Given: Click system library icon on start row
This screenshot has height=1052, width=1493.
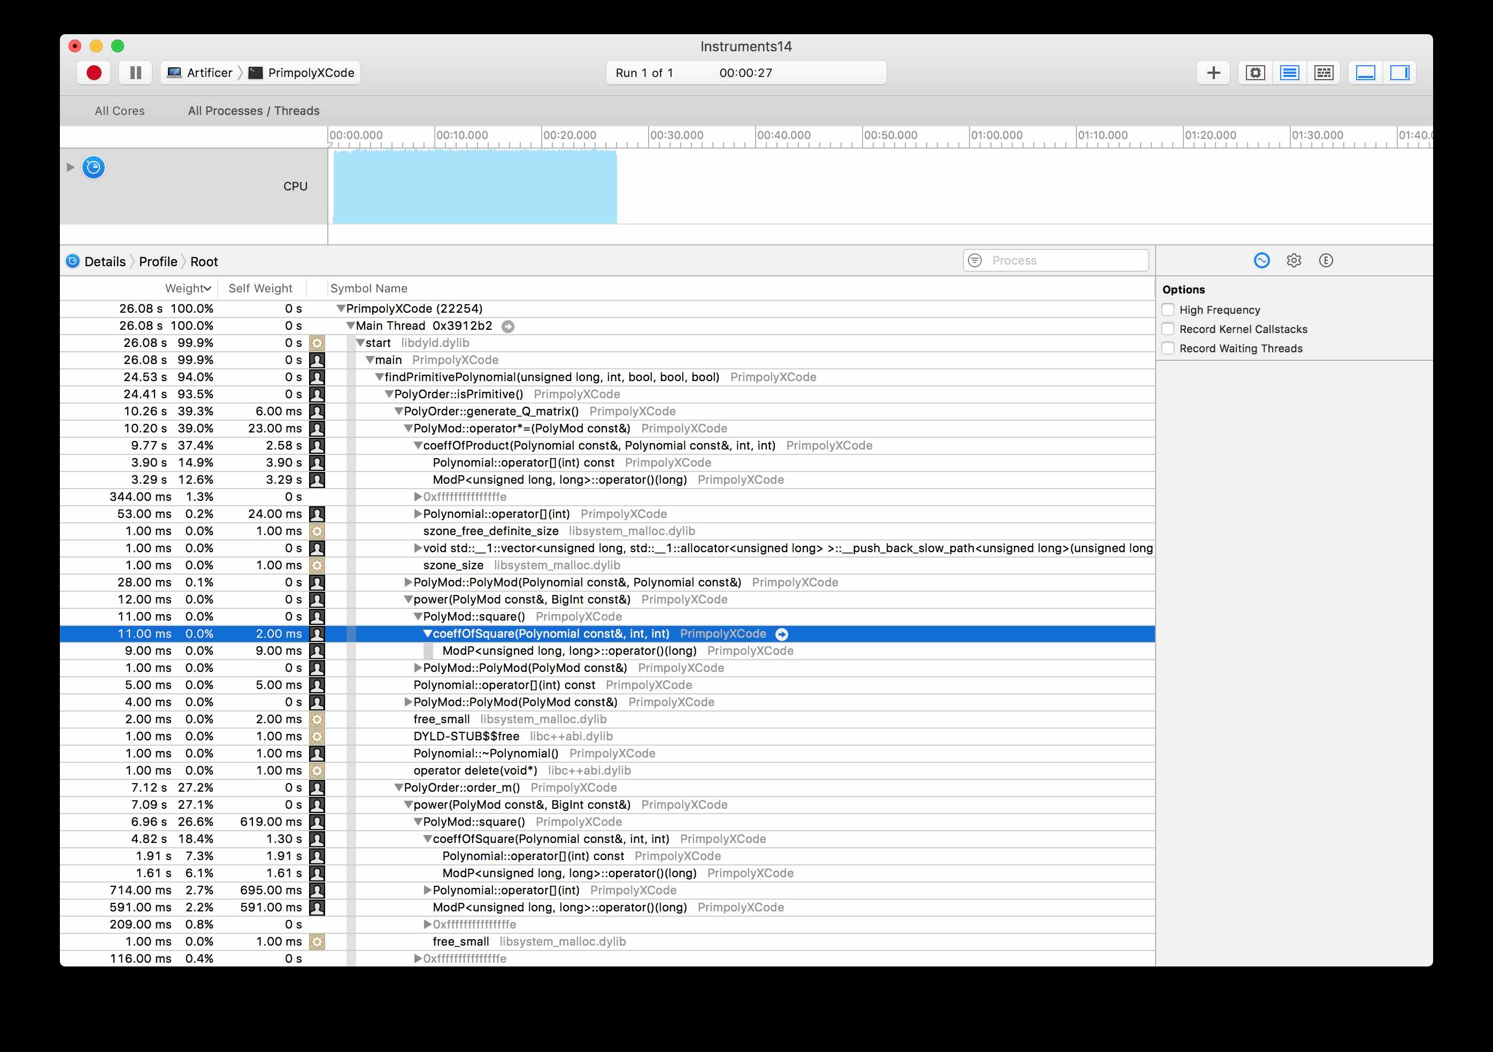Looking at the screenshot, I should [317, 343].
